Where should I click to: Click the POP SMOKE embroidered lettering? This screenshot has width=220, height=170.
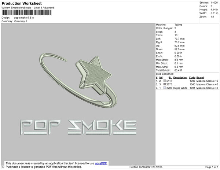point(78,127)
